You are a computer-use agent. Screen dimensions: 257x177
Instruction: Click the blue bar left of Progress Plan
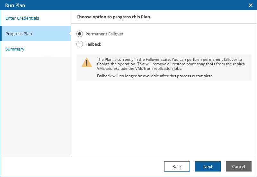pos(1,34)
